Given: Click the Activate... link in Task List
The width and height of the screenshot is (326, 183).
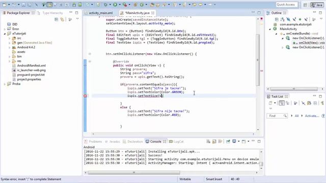Looking at the screenshot, I should [x=312, y=116].
